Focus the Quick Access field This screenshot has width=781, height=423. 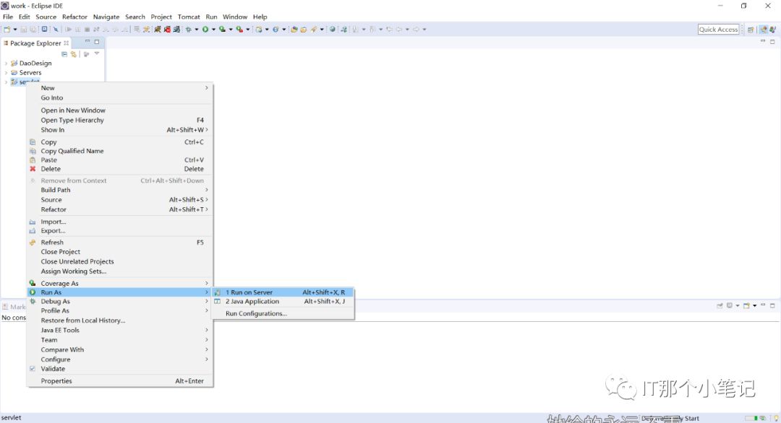pyautogui.click(x=718, y=30)
